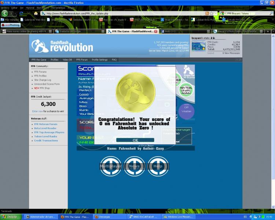Click the Help round icon
Viewport: 275px width, 220px height.
(158, 166)
